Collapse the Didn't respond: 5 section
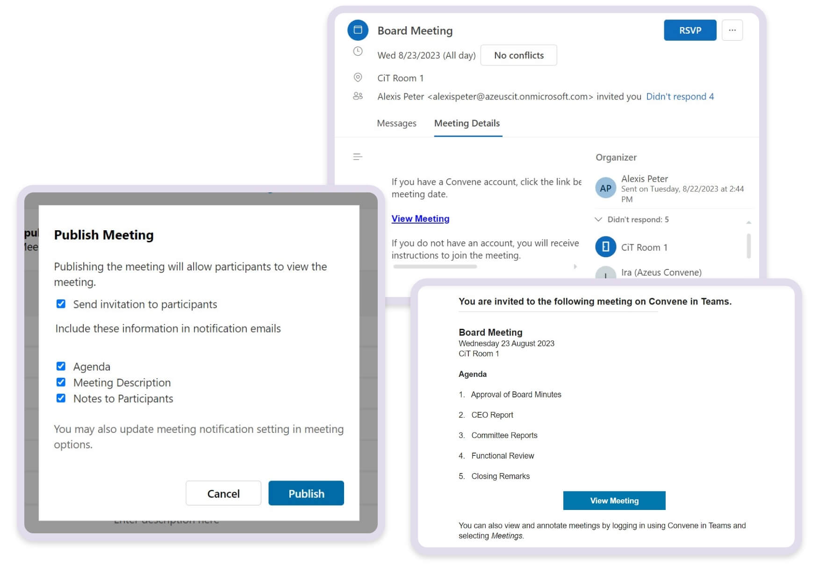This screenshot has height=566, width=819. click(x=599, y=219)
